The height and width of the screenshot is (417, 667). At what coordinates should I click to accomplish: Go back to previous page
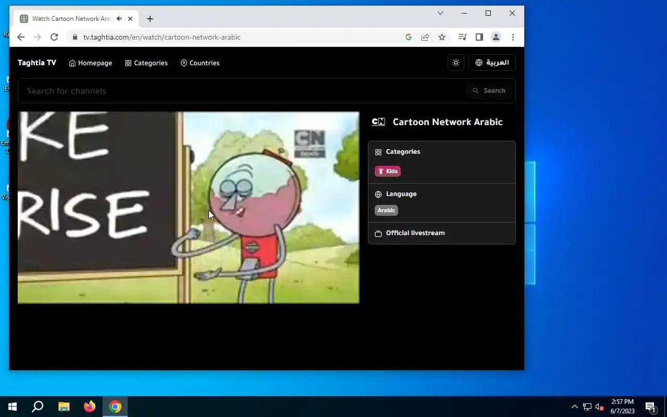pos(21,37)
